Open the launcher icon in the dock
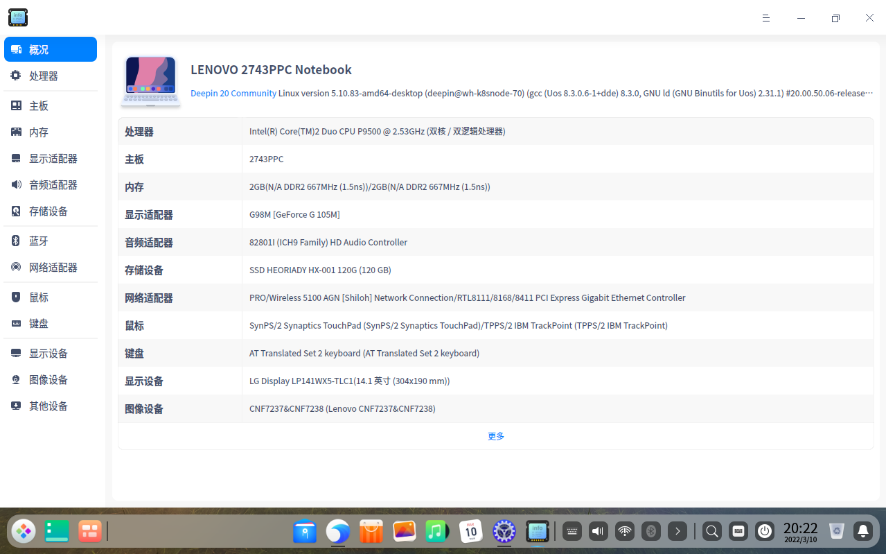 coord(24,531)
